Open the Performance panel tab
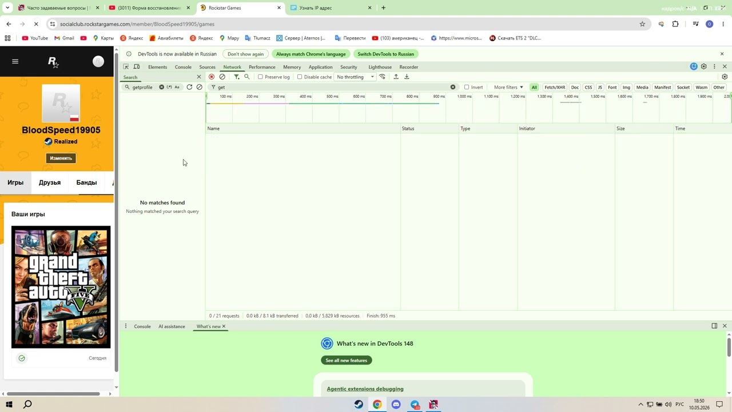This screenshot has width=732, height=412. (262, 67)
